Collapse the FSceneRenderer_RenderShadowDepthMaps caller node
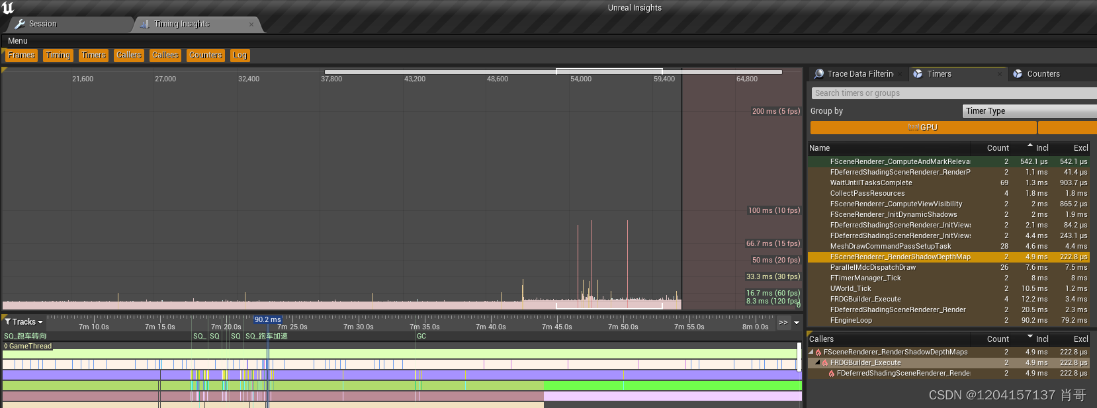 (x=811, y=352)
